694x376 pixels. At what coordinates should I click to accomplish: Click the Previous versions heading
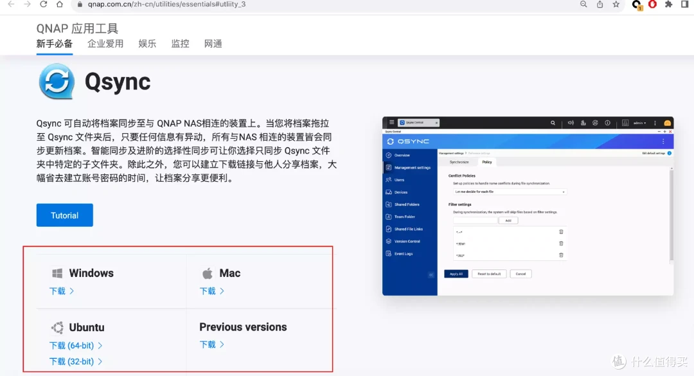pyautogui.click(x=243, y=327)
